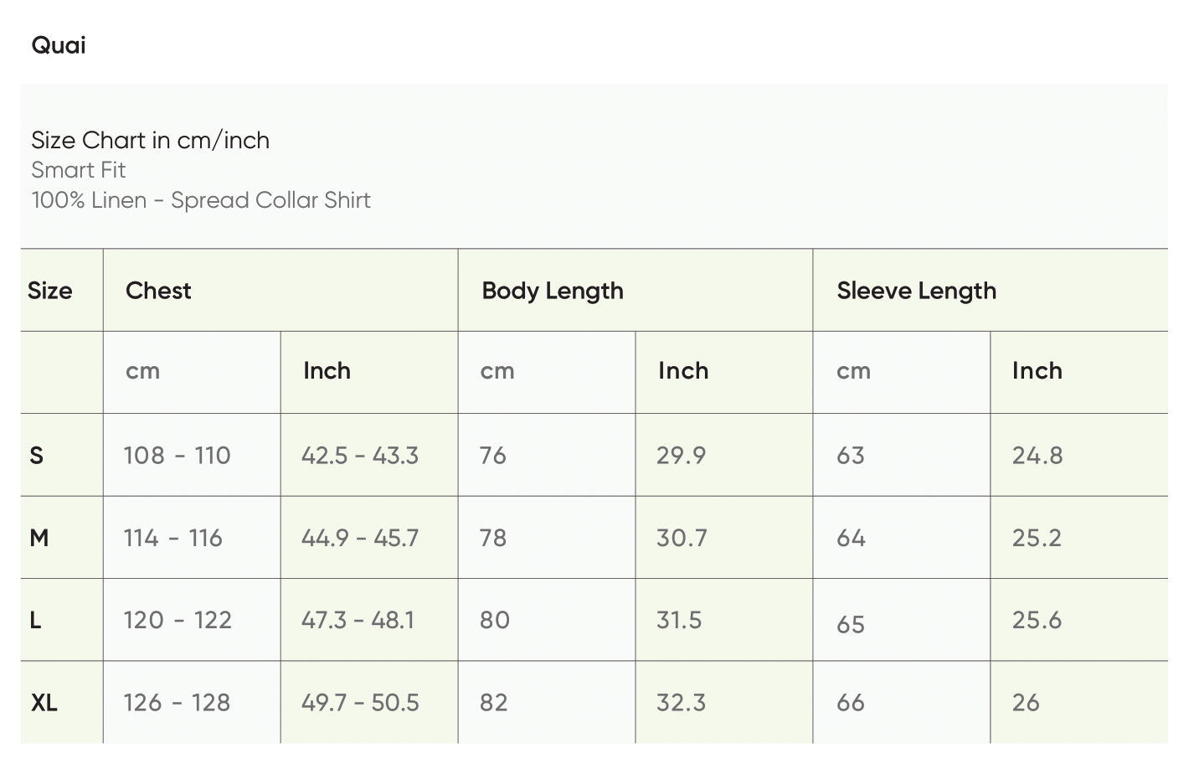Click the Sleeve Length column header
The height and width of the screenshot is (769, 1194).
[x=916, y=291]
